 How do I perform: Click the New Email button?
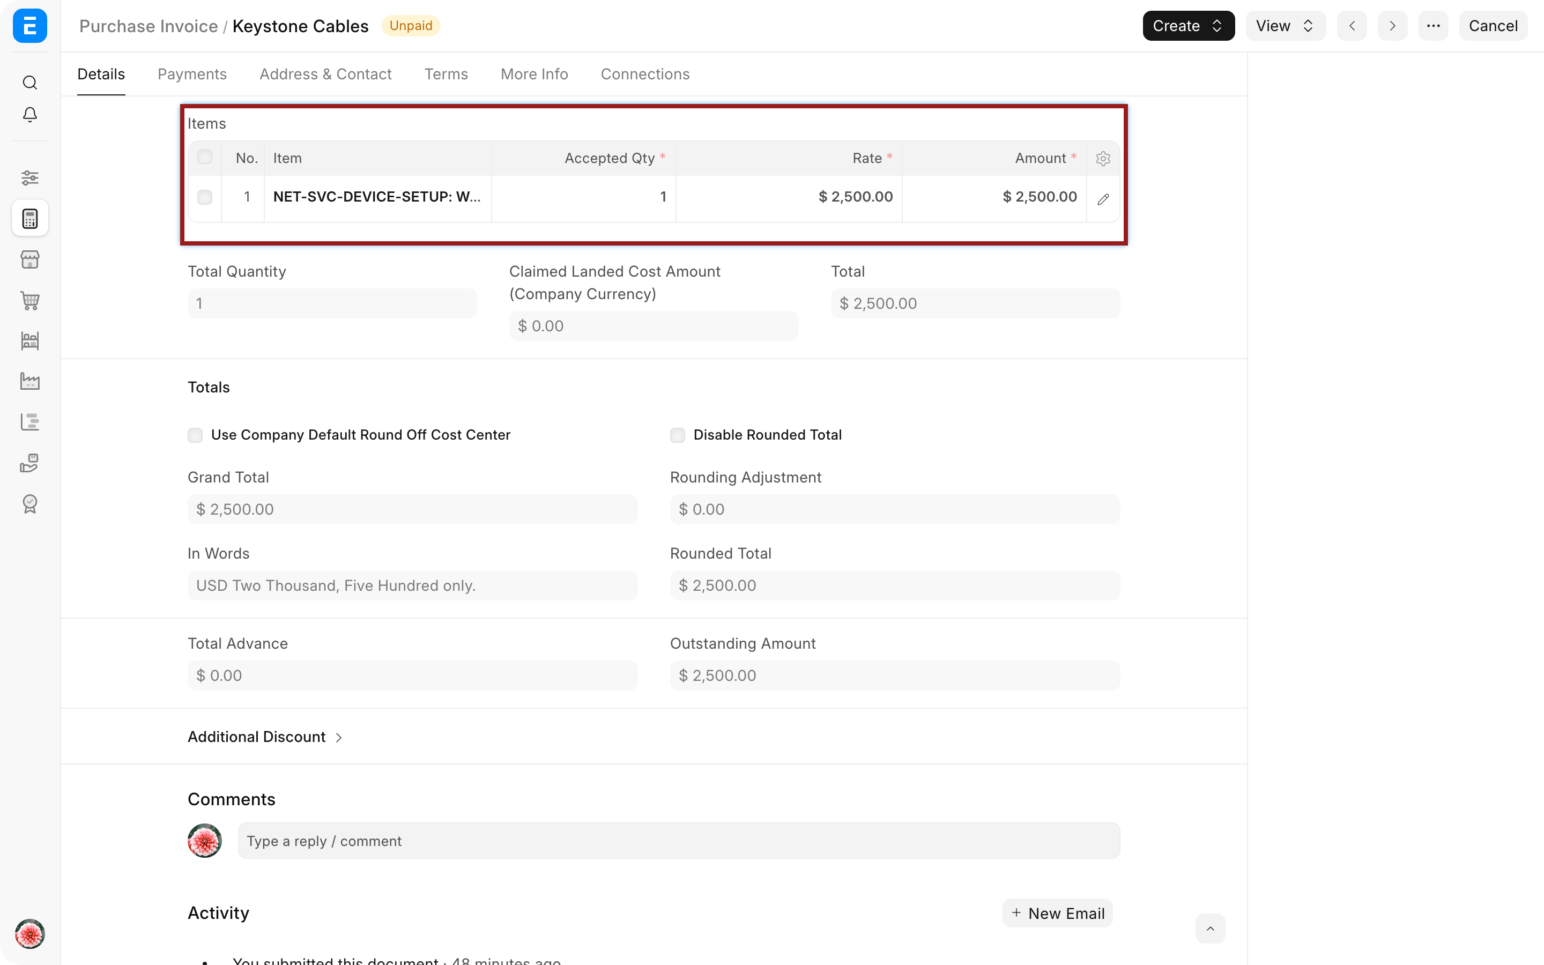(x=1058, y=914)
